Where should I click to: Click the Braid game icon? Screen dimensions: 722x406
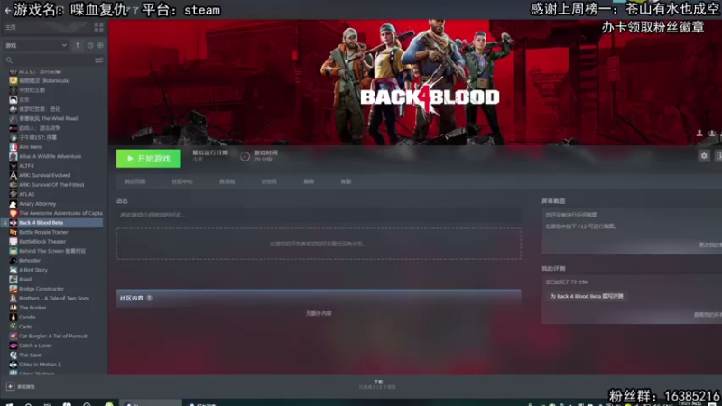[x=14, y=280]
